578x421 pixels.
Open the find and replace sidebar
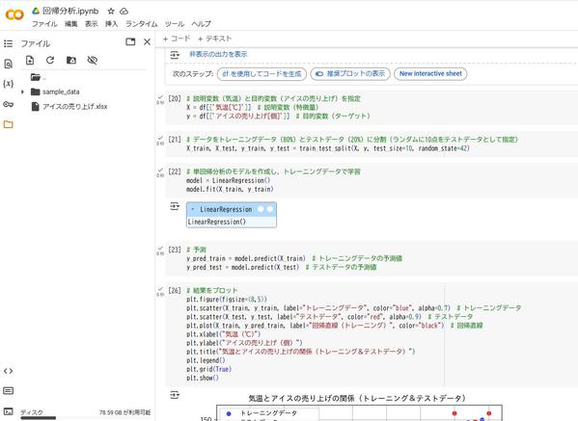pos(8,64)
